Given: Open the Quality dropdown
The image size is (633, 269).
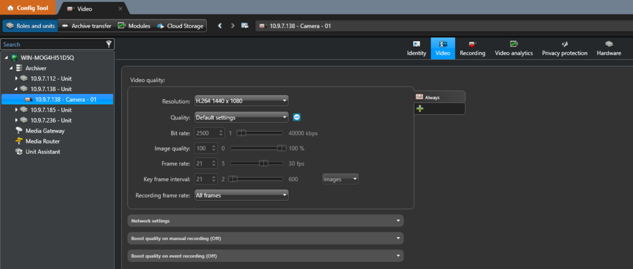Looking at the screenshot, I should coord(241,117).
